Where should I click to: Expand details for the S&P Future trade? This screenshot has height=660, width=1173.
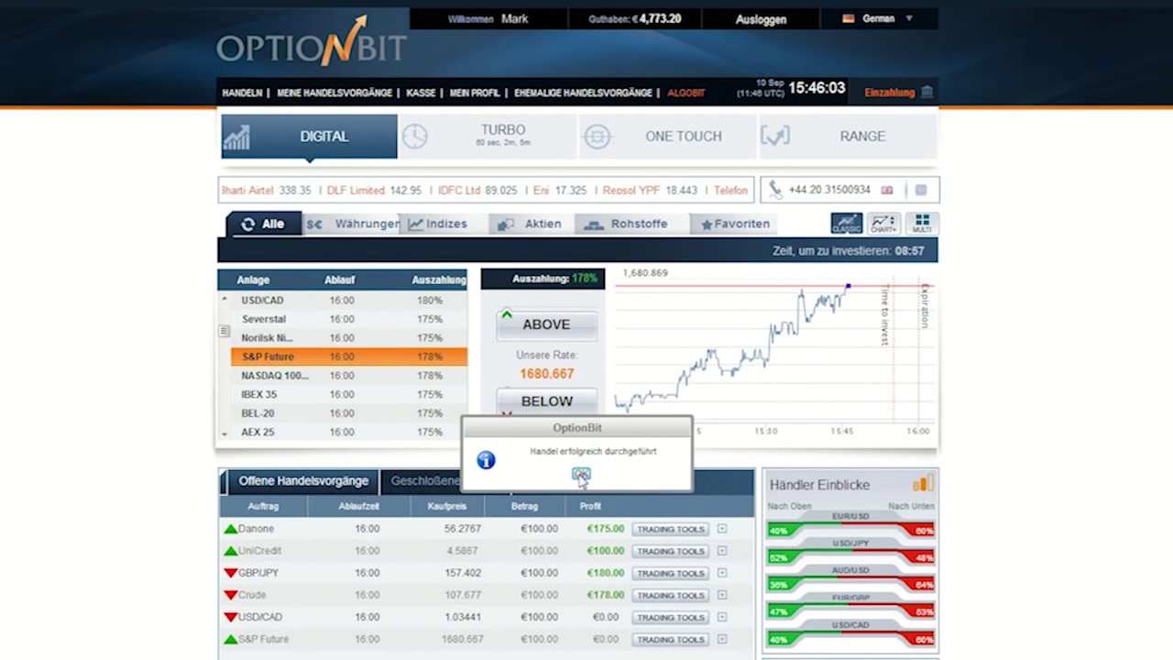pyautogui.click(x=722, y=639)
